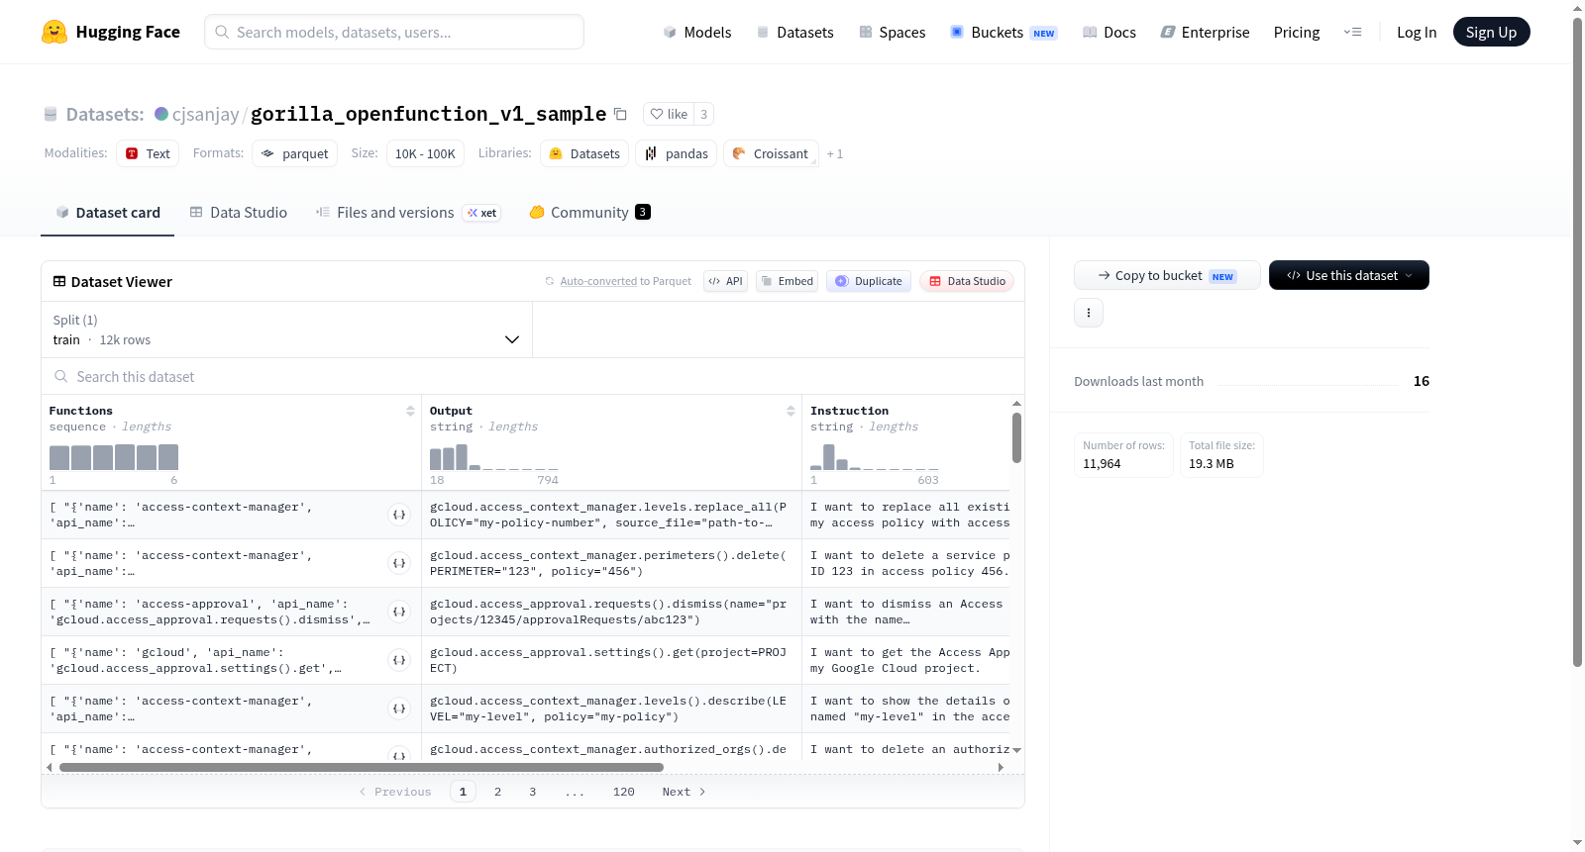Open Docs page
This screenshot has width=1585, height=852.
point(1109,32)
